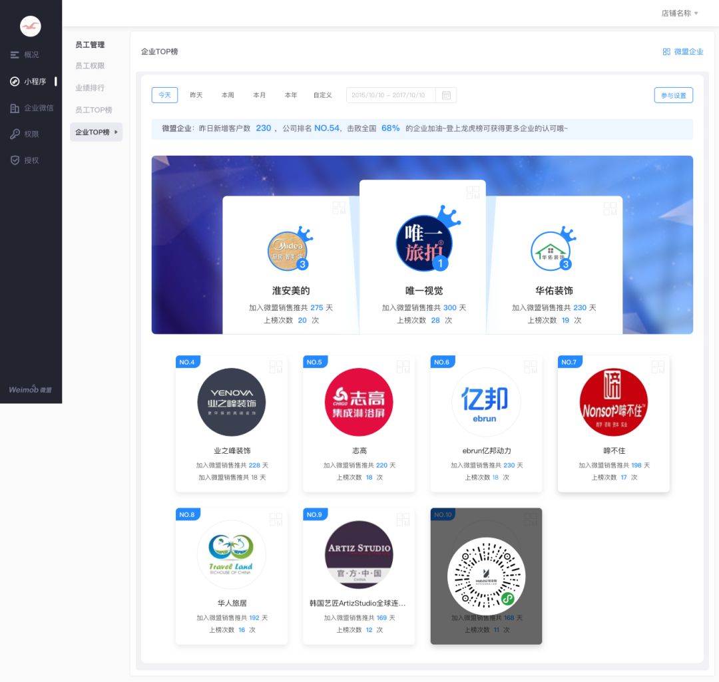This screenshot has width=719, height=682.
Task: Open 授权 shield icon in sidebar
Action: pos(15,160)
